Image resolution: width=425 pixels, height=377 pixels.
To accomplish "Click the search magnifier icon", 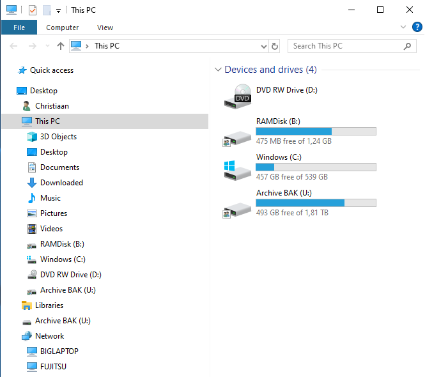I will click(x=408, y=46).
